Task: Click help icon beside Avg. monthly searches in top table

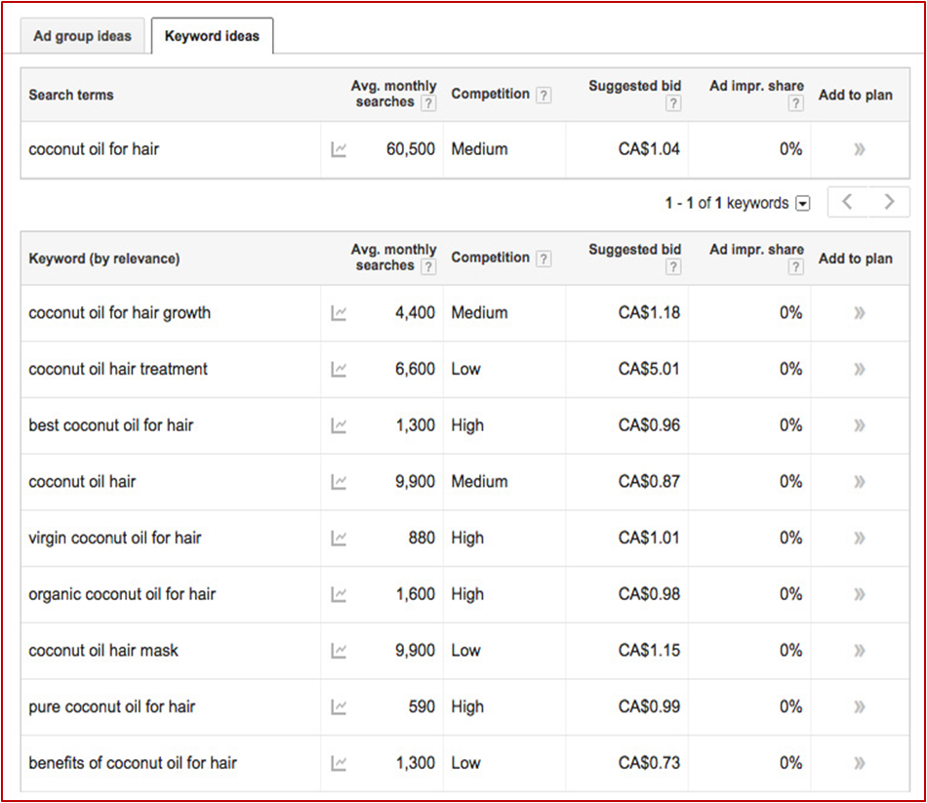Action: pos(428,103)
